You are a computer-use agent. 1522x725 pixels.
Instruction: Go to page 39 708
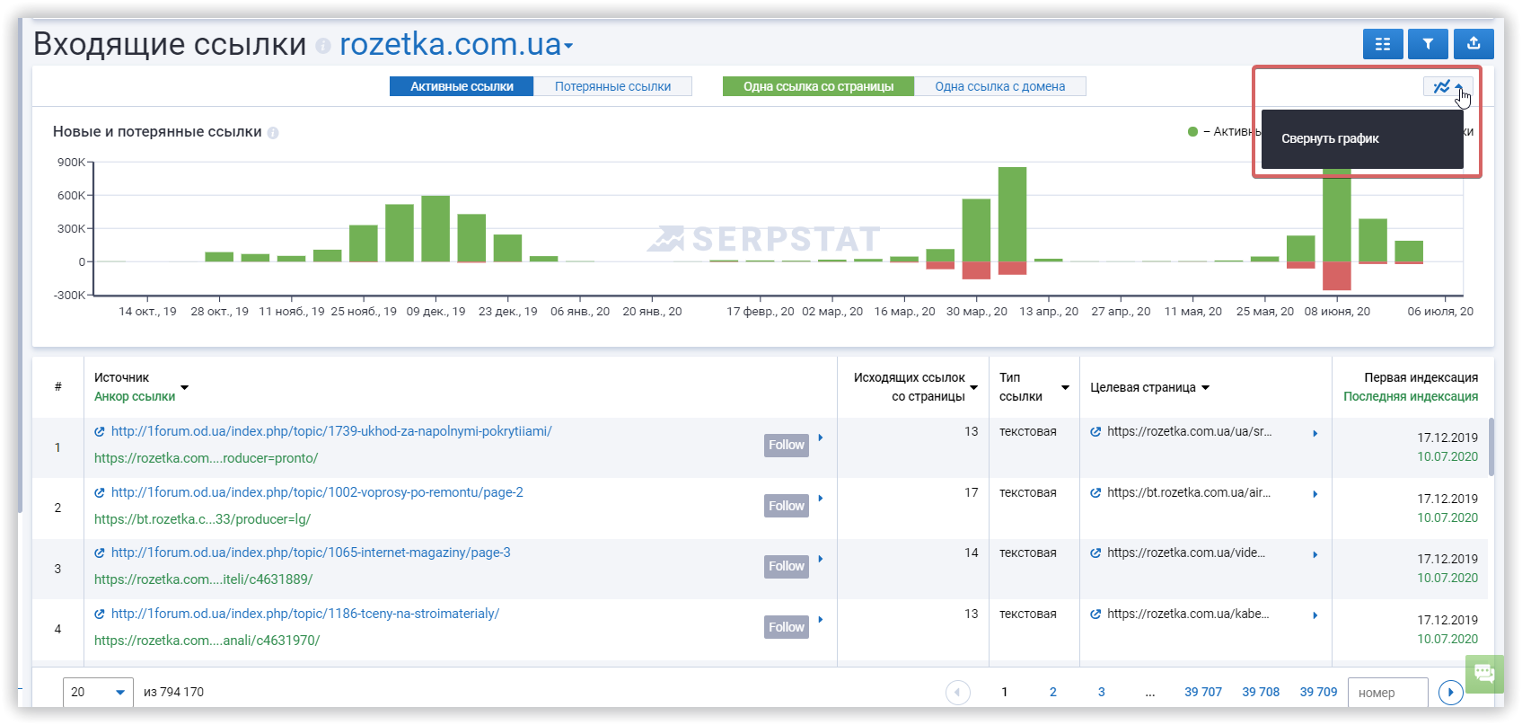[x=1261, y=692]
